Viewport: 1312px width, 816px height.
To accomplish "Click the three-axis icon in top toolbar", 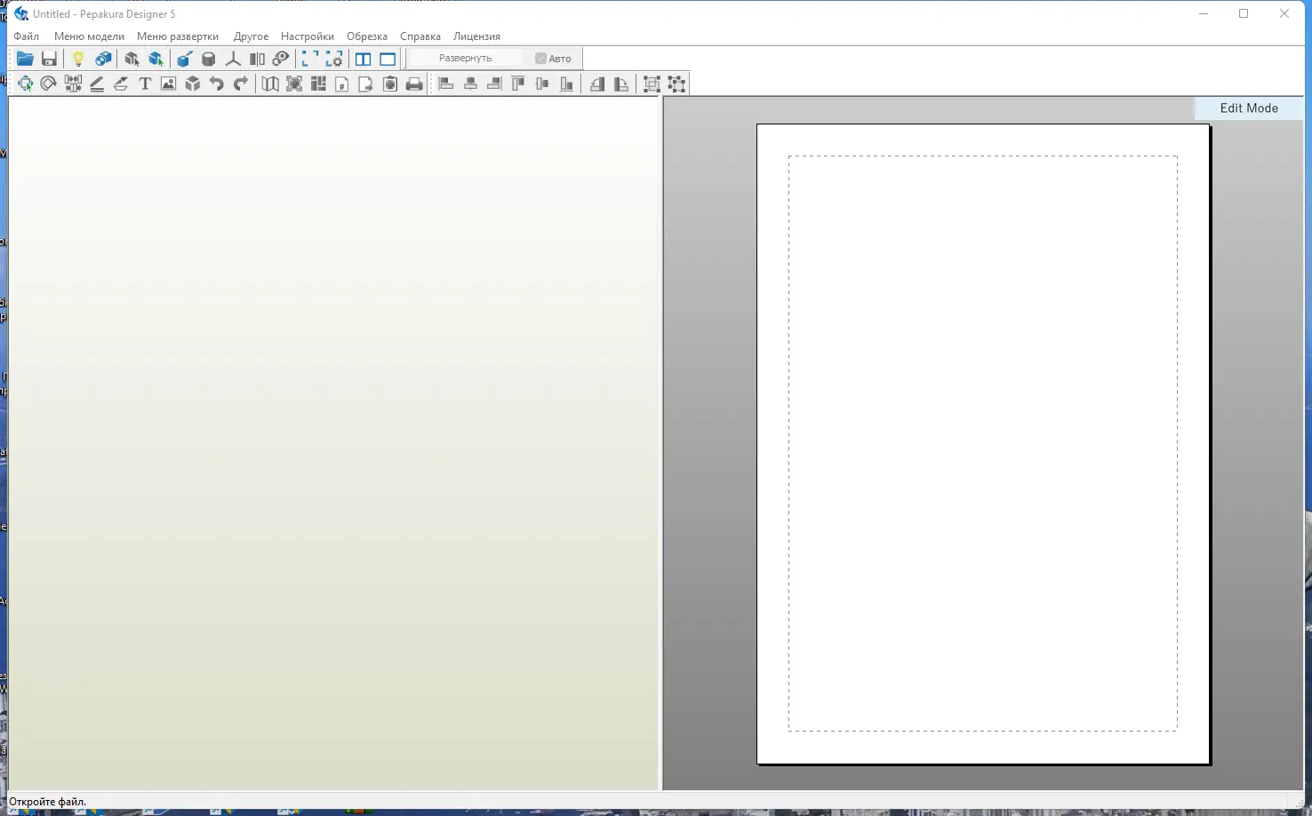I will pyautogui.click(x=233, y=59).
